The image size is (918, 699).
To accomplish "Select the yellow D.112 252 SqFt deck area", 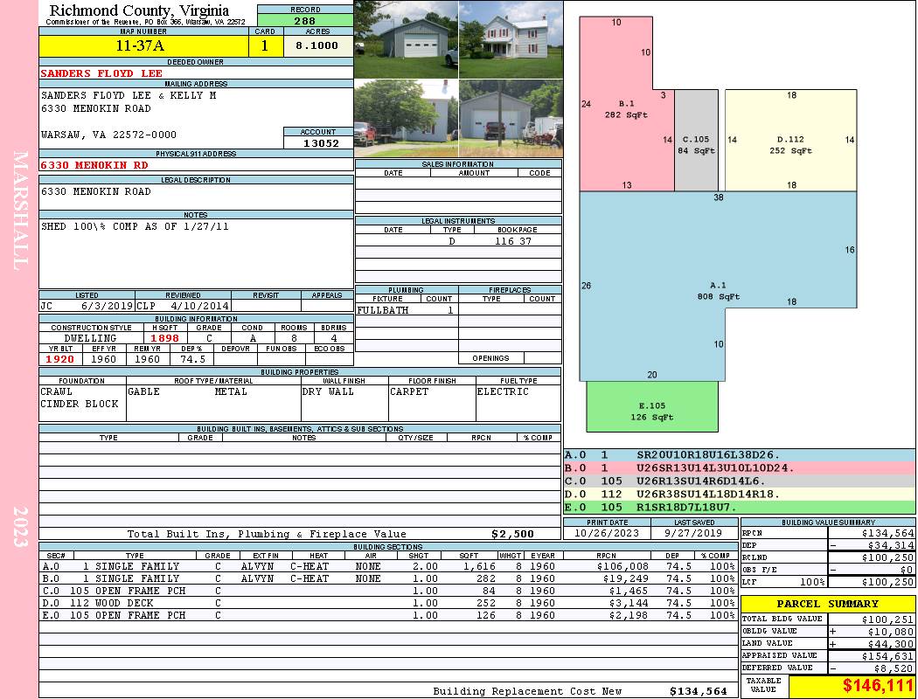I will [x=791, y=141].
